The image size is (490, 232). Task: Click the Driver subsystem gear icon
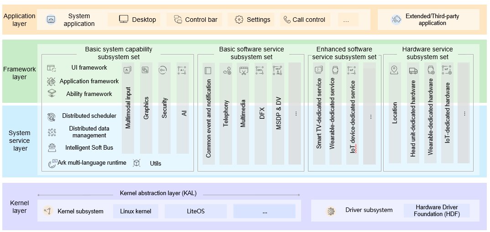[x=331, y=211]
